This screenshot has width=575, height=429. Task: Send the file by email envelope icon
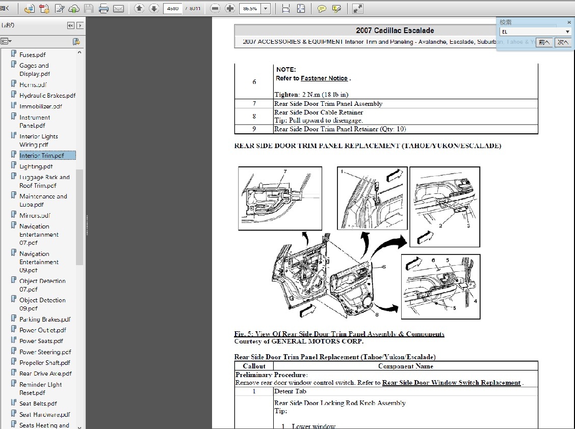point(118,9)
